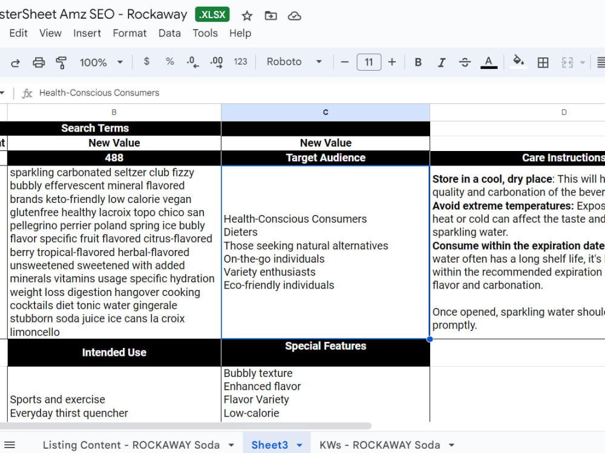Open KWs tab options arrow
This screenshot has height=453, width=605.
tap(451, 445)
